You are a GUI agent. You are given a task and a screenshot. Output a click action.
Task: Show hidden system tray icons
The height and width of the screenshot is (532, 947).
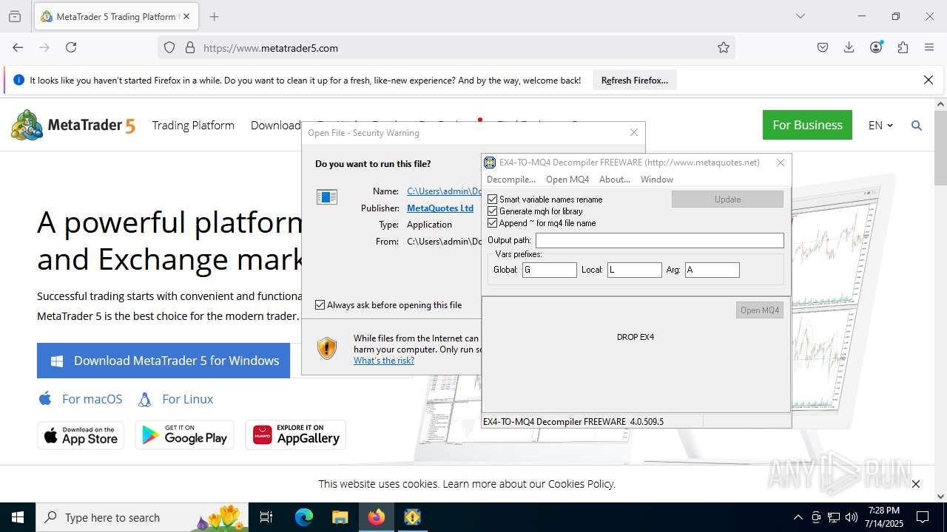(x=798, y=517)
